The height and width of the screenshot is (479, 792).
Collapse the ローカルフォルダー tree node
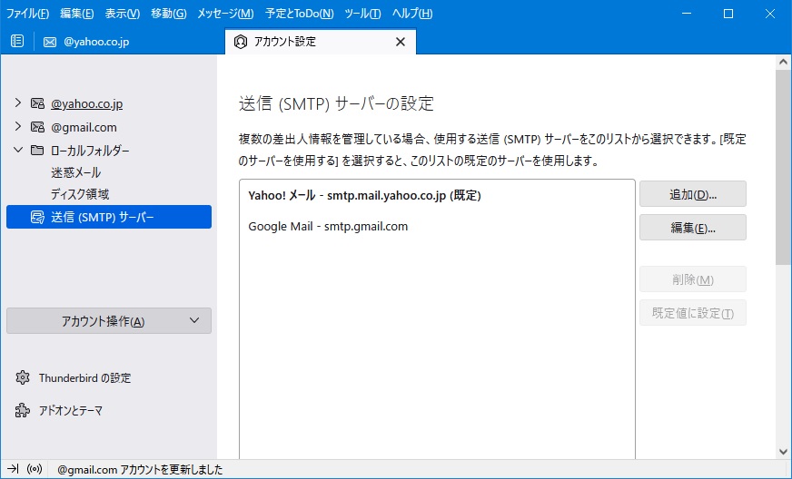[18, 150]
